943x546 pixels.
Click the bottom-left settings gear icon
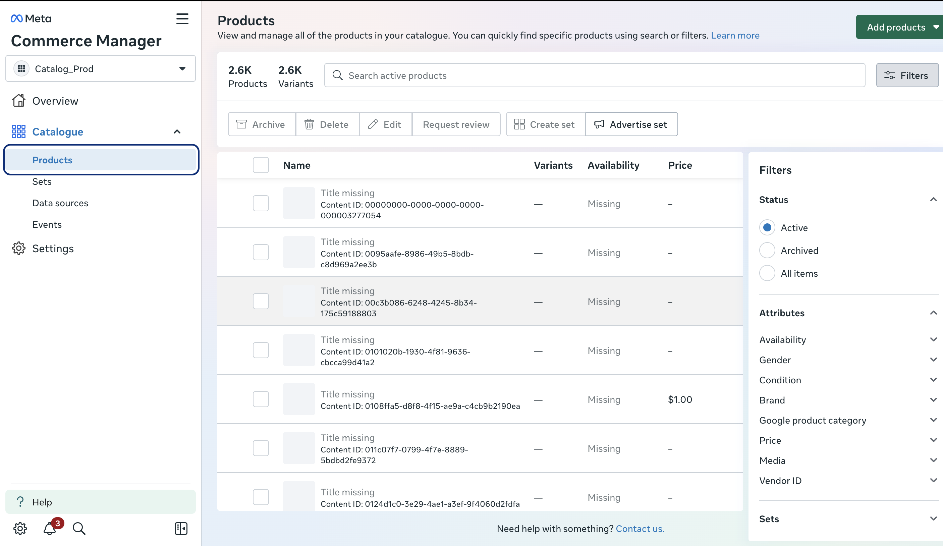pyautogui.click(x=20, y=529)
